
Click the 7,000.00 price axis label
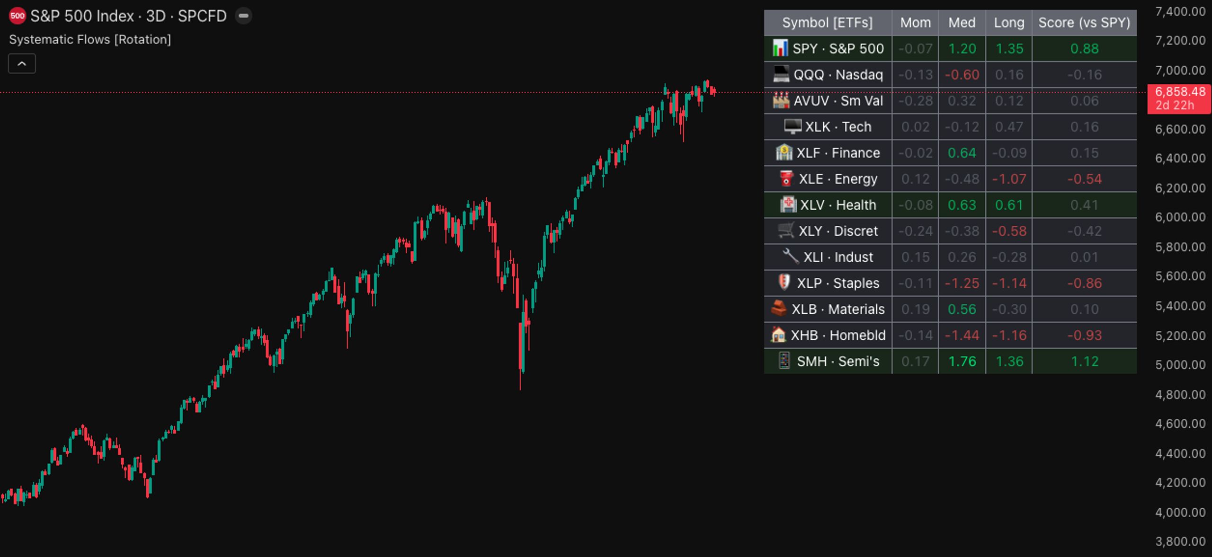1180,71
